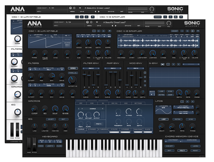Click the oscillator Voices knob
Screen dimensions: 214x162
79,42
